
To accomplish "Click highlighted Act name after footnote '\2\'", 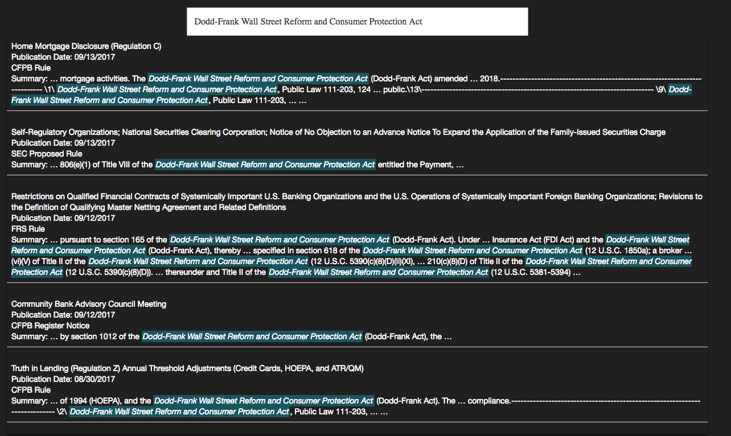I will tap(180, 412).
